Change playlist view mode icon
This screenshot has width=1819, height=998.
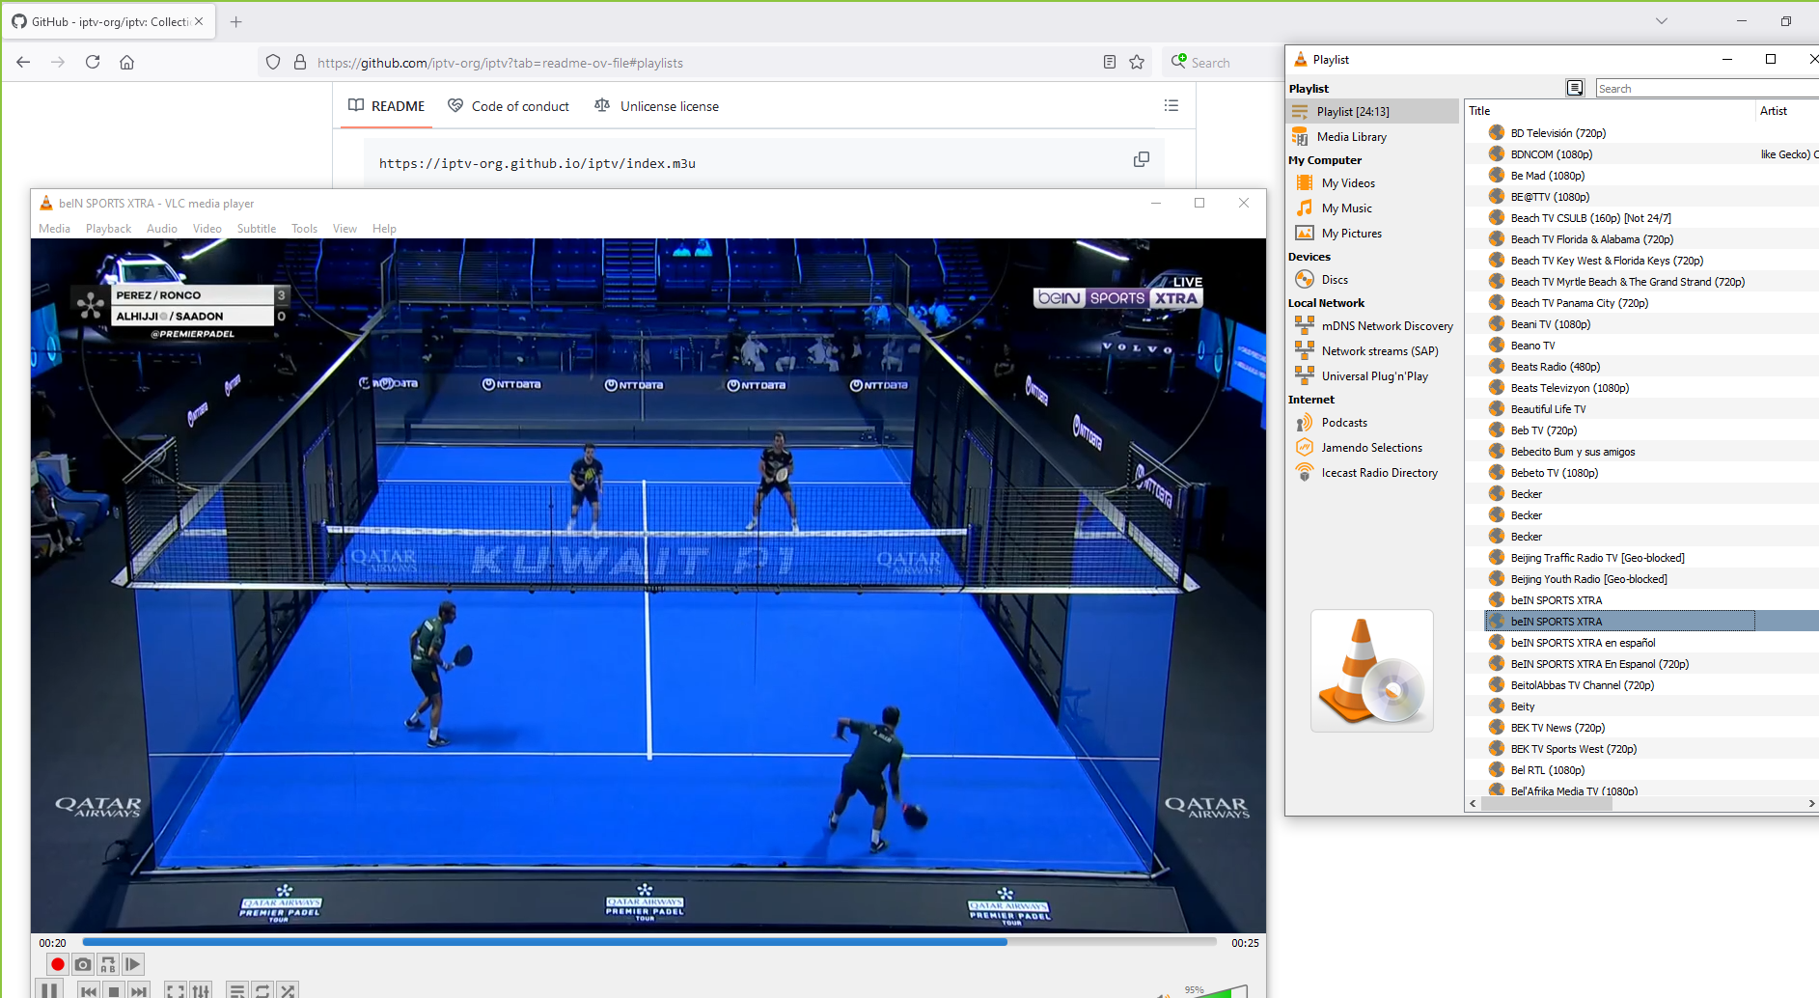point(1575,88)
